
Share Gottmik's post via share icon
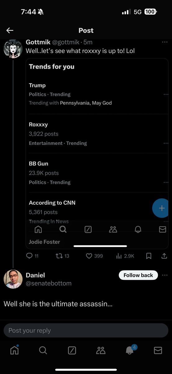point(164,256)
